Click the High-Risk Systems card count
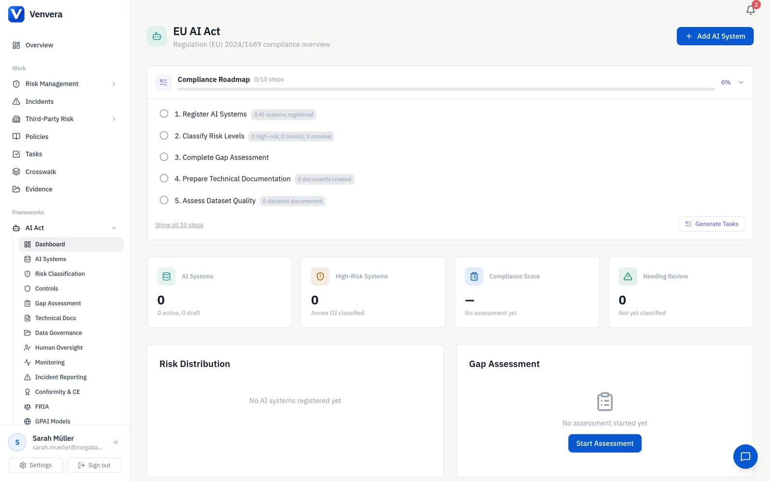The image size is (770, 481). pos(315,300)
